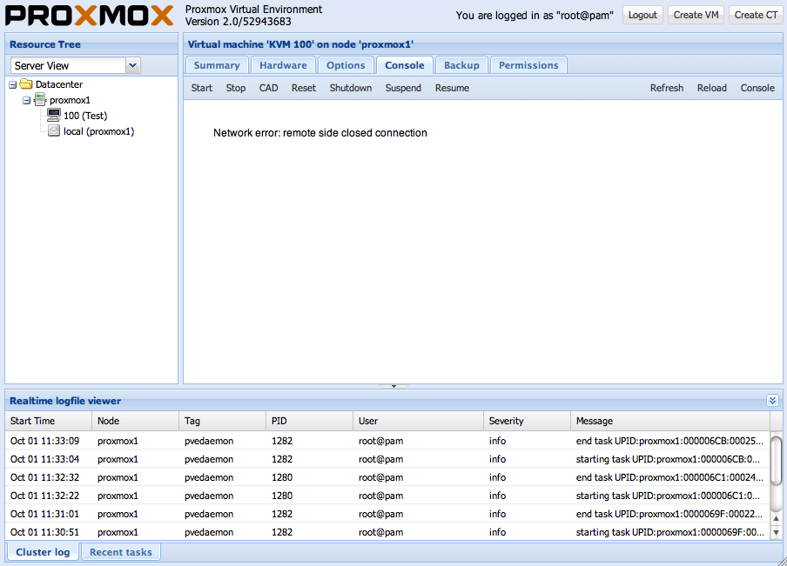Screen dimensions: 787x566
Task: Click Reload in the console toolbar
Action: (x=711, y=88)
